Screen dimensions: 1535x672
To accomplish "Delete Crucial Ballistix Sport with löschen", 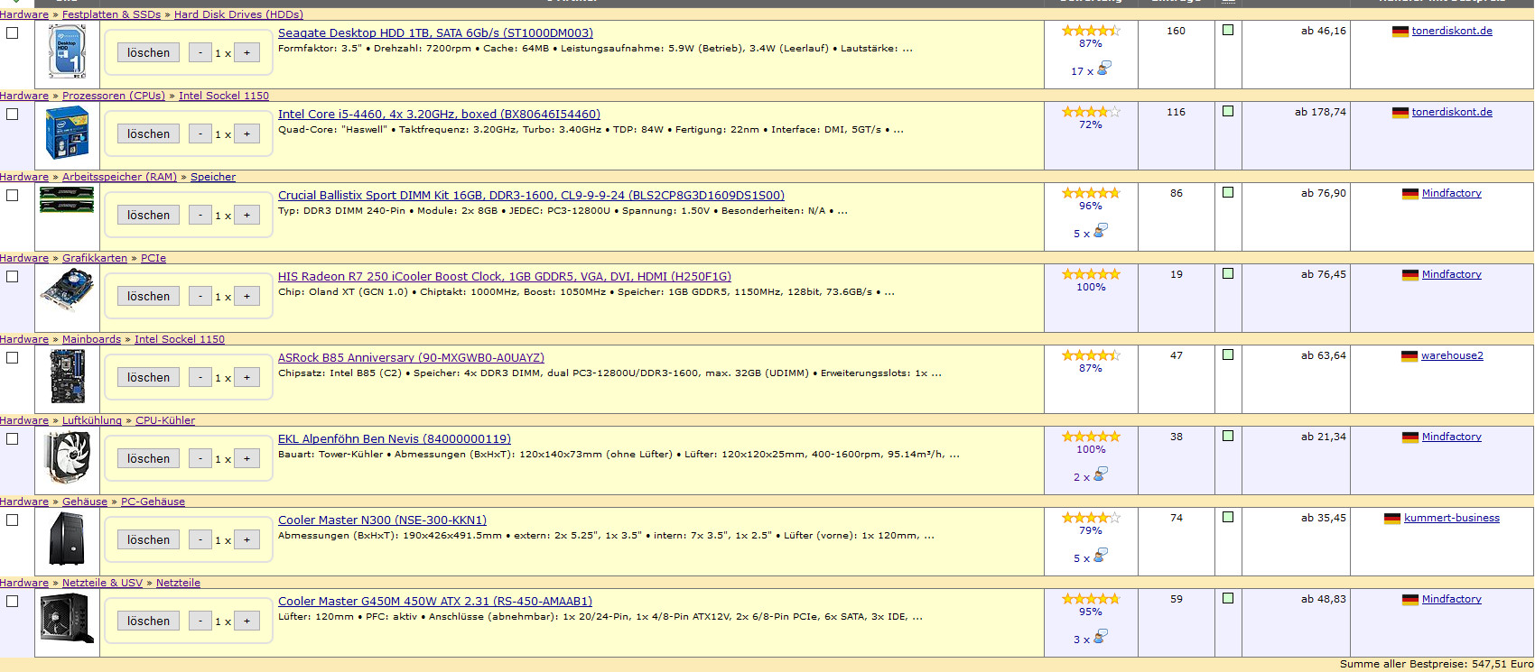I will pos(148,215).
